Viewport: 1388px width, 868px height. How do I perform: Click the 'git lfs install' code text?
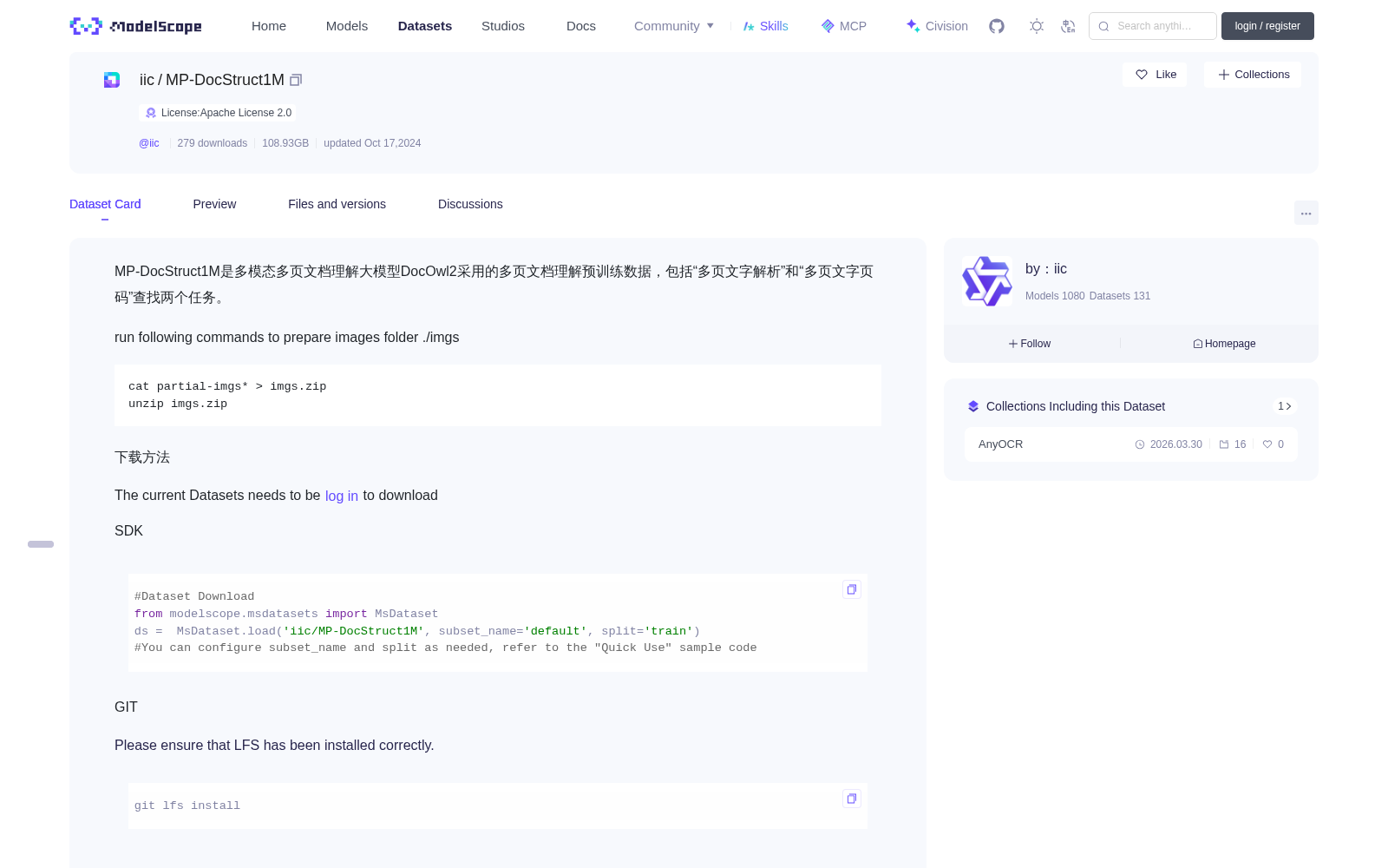pyautogui.click(x=187, y=806)
